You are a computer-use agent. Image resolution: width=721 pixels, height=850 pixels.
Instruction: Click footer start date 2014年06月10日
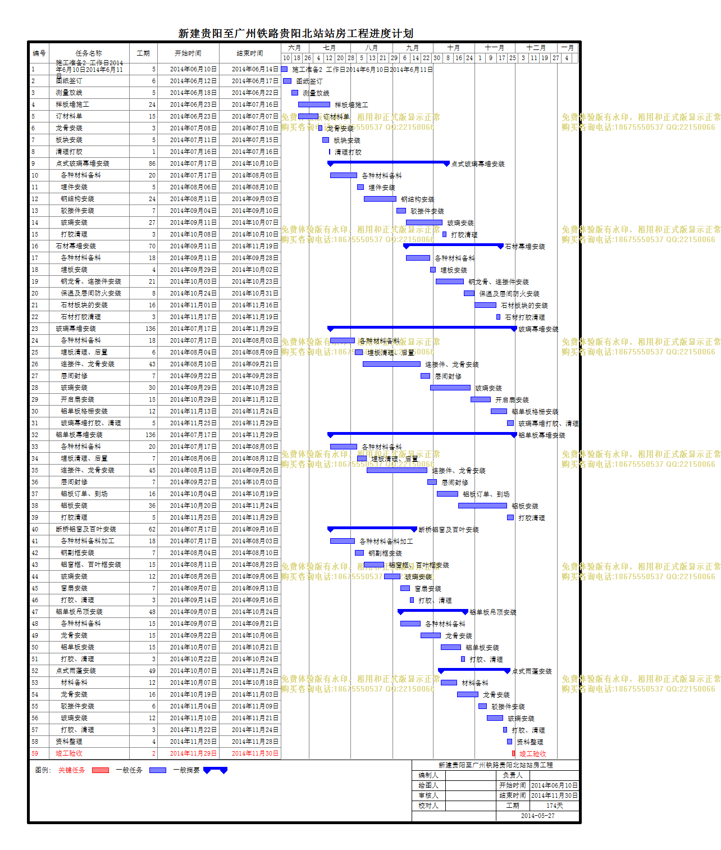click(554, 785)
